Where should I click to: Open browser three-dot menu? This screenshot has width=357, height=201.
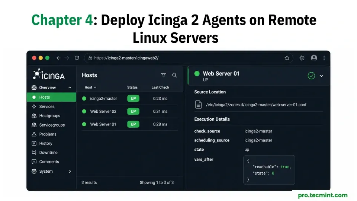pos(324,58)
